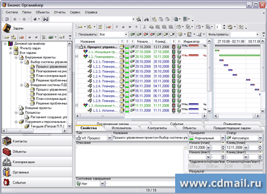267x194 pixels.
Task: Open the Статус Автозапуск dropdown
Action: click(244, 138)
